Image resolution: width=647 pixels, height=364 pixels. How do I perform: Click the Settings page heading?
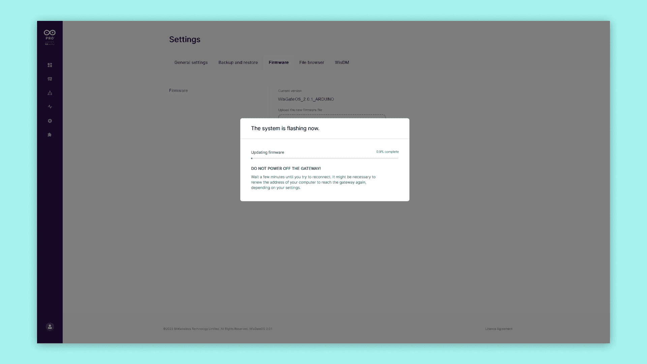pyautogui.click(x=185, y=39)
